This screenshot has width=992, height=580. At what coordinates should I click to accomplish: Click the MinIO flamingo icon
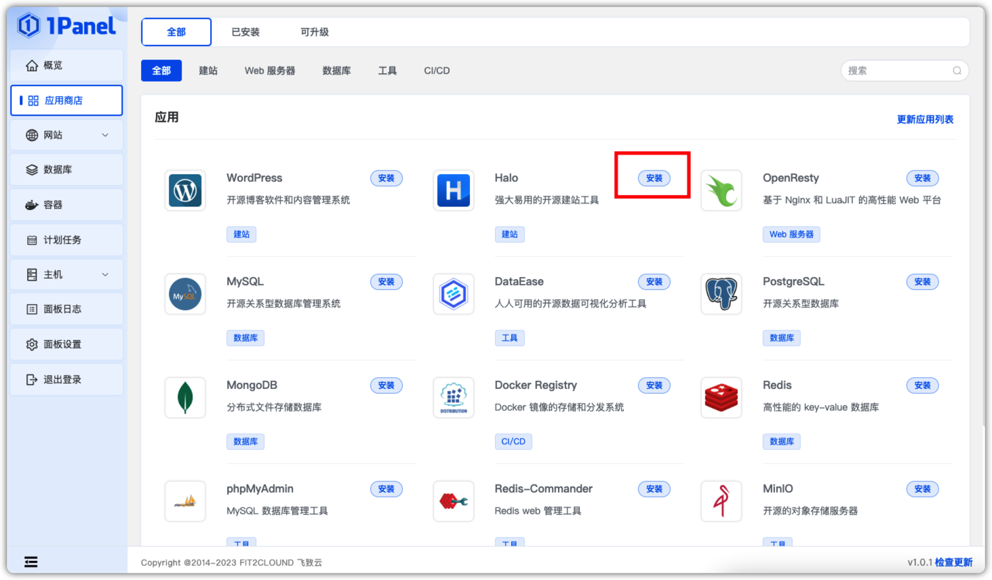point(721,501)
